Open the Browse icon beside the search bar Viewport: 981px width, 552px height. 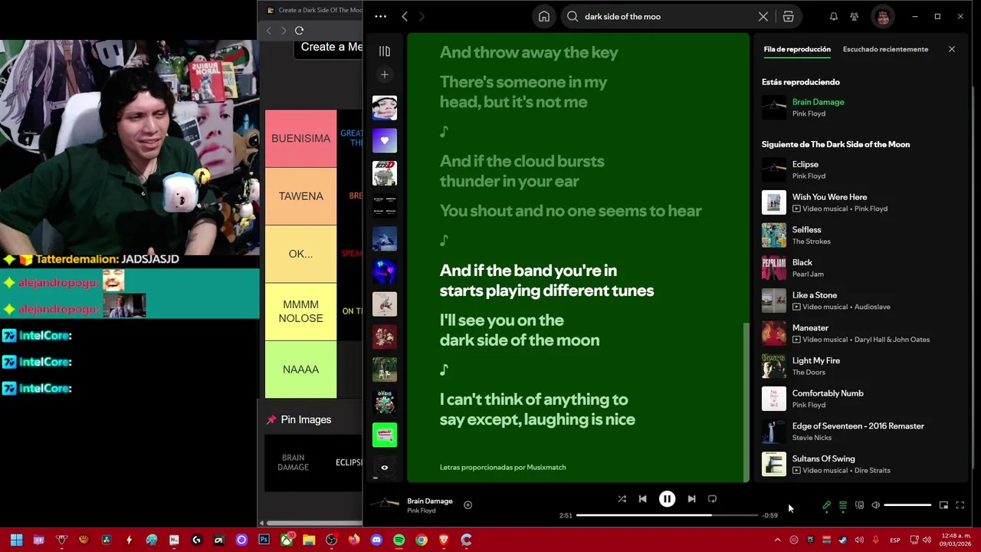(x=788, y=16)
